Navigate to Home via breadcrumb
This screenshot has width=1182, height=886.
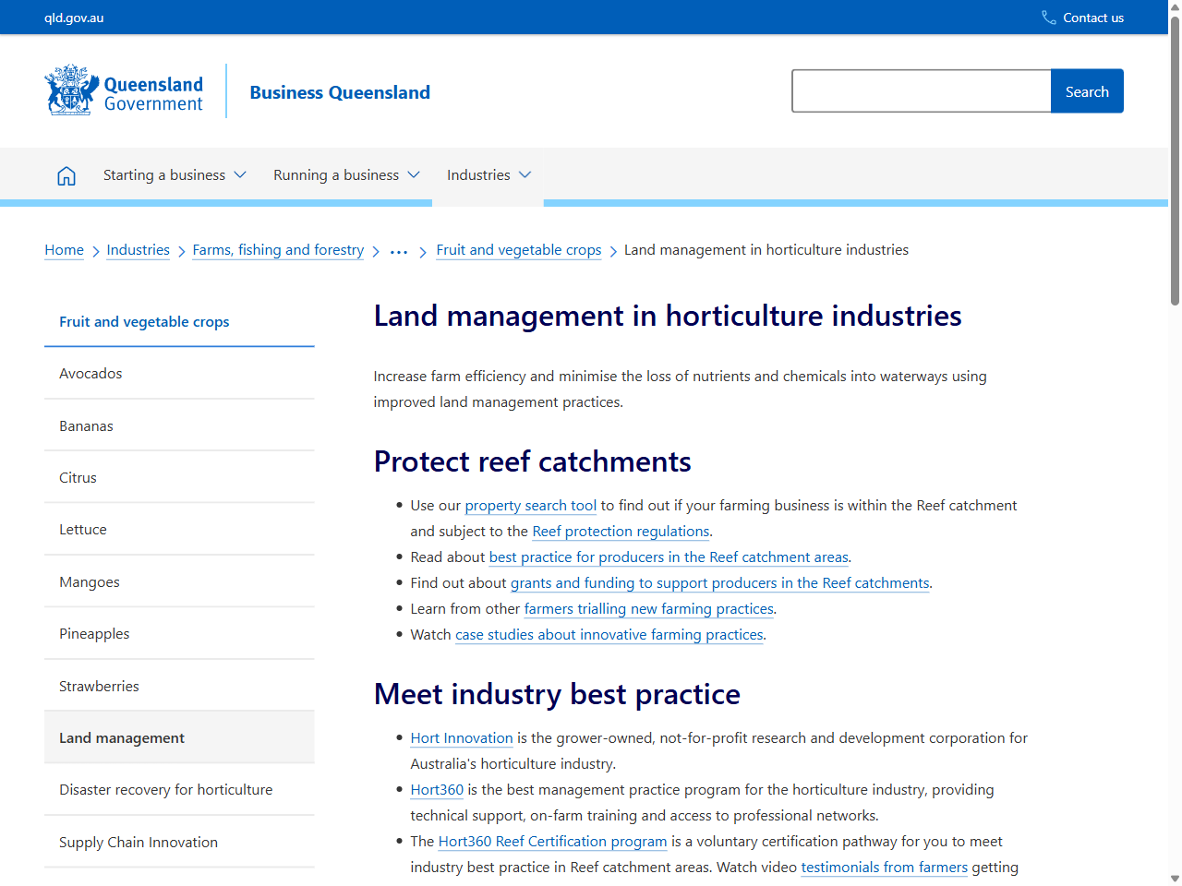64,249
